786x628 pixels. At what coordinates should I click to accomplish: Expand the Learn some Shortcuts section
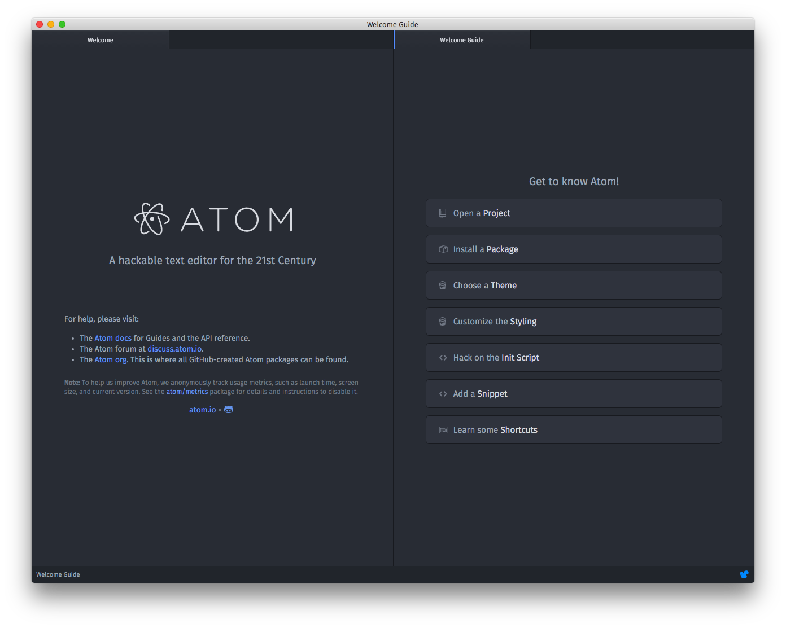coord(574,430)
